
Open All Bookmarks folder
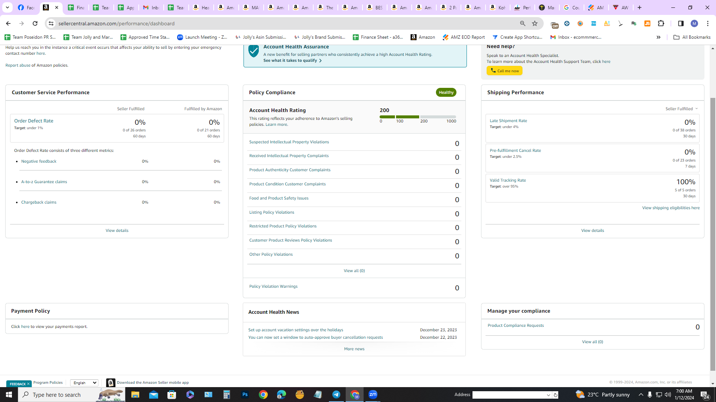click(692, 37)
